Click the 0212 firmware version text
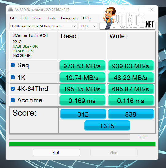The width and height of the screenshot is (166, 168). [17, 42]
